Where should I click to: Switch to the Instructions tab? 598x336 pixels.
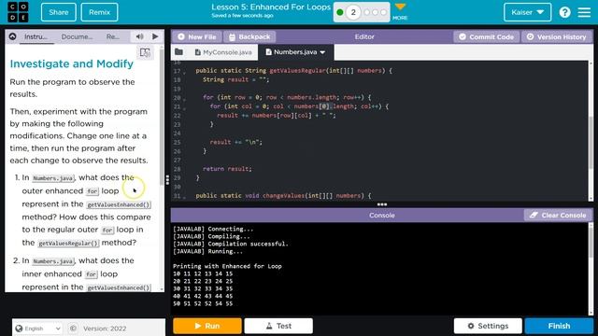click(x=36, y=36)
